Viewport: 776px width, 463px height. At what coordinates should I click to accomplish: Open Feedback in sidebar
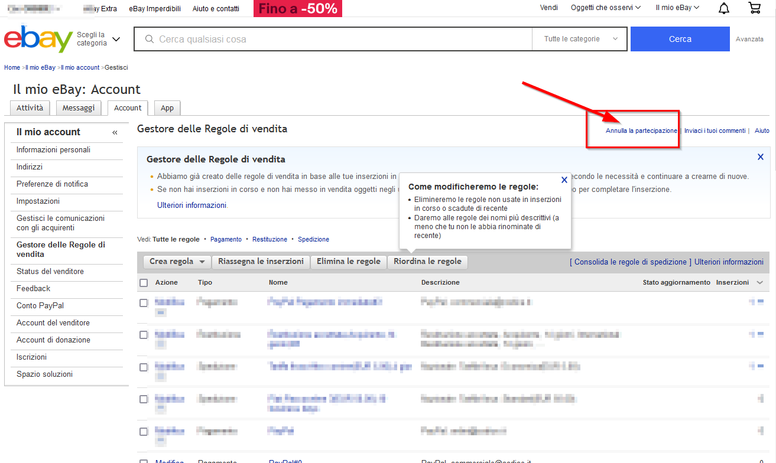(x=33, y=289)
